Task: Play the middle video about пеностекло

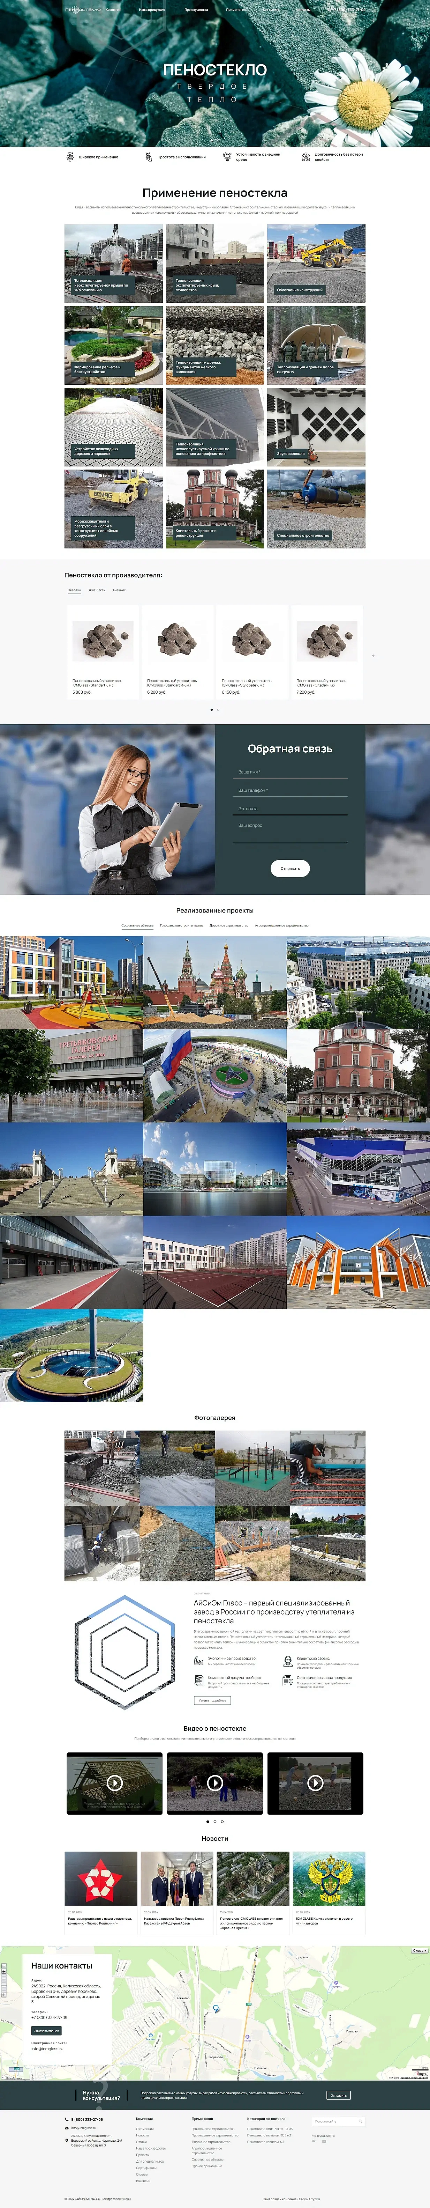Action: click(215, 1783)
